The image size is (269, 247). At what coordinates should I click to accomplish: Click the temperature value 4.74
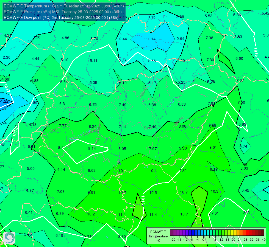coord(243,146)
